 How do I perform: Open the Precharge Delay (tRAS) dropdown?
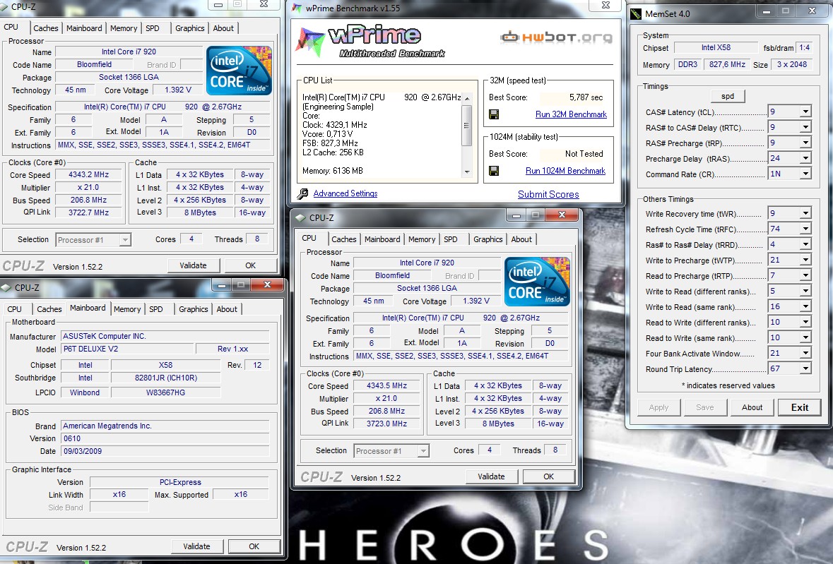tap(805, 158)
